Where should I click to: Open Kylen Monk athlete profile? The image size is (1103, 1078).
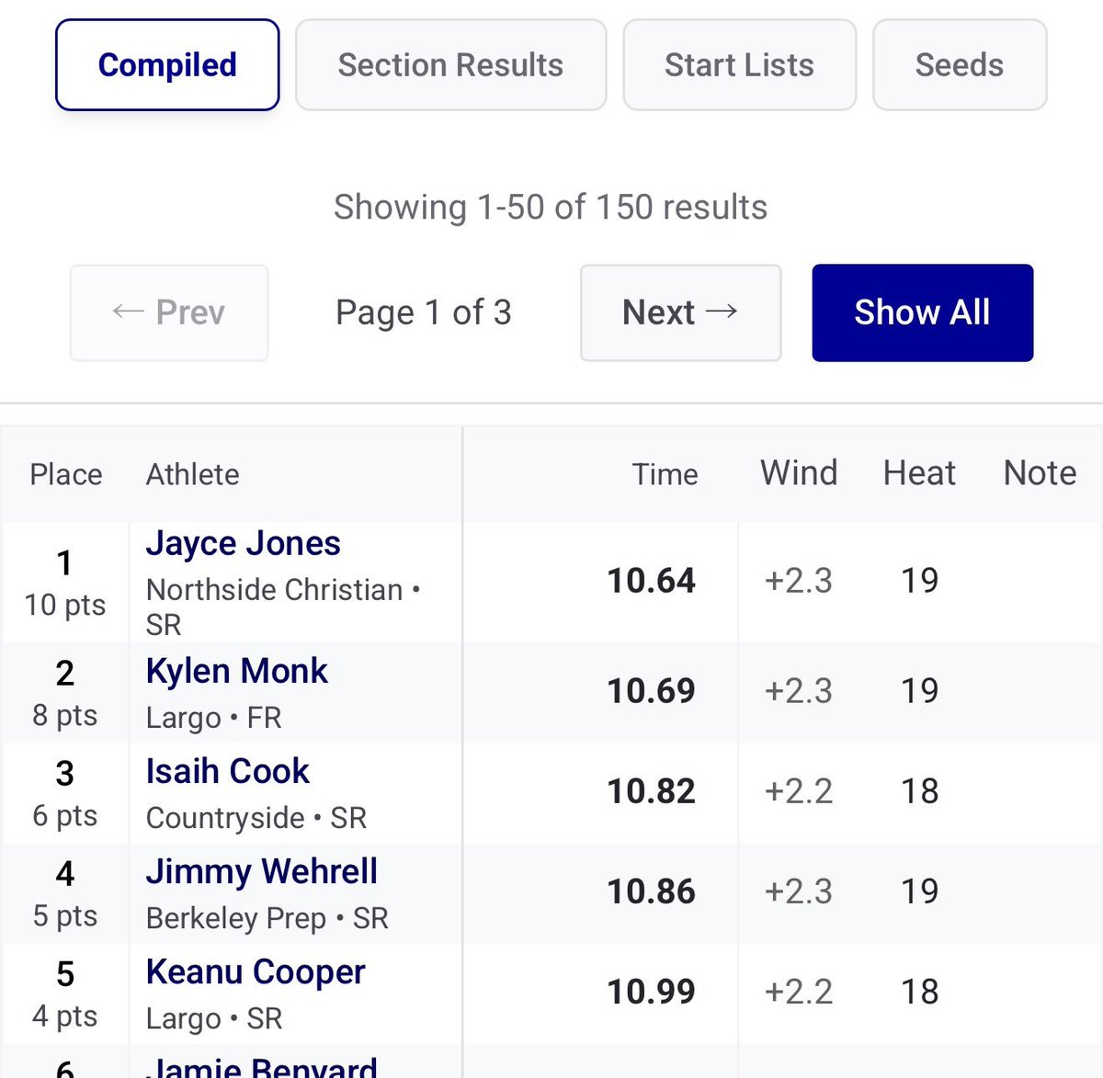237,671
